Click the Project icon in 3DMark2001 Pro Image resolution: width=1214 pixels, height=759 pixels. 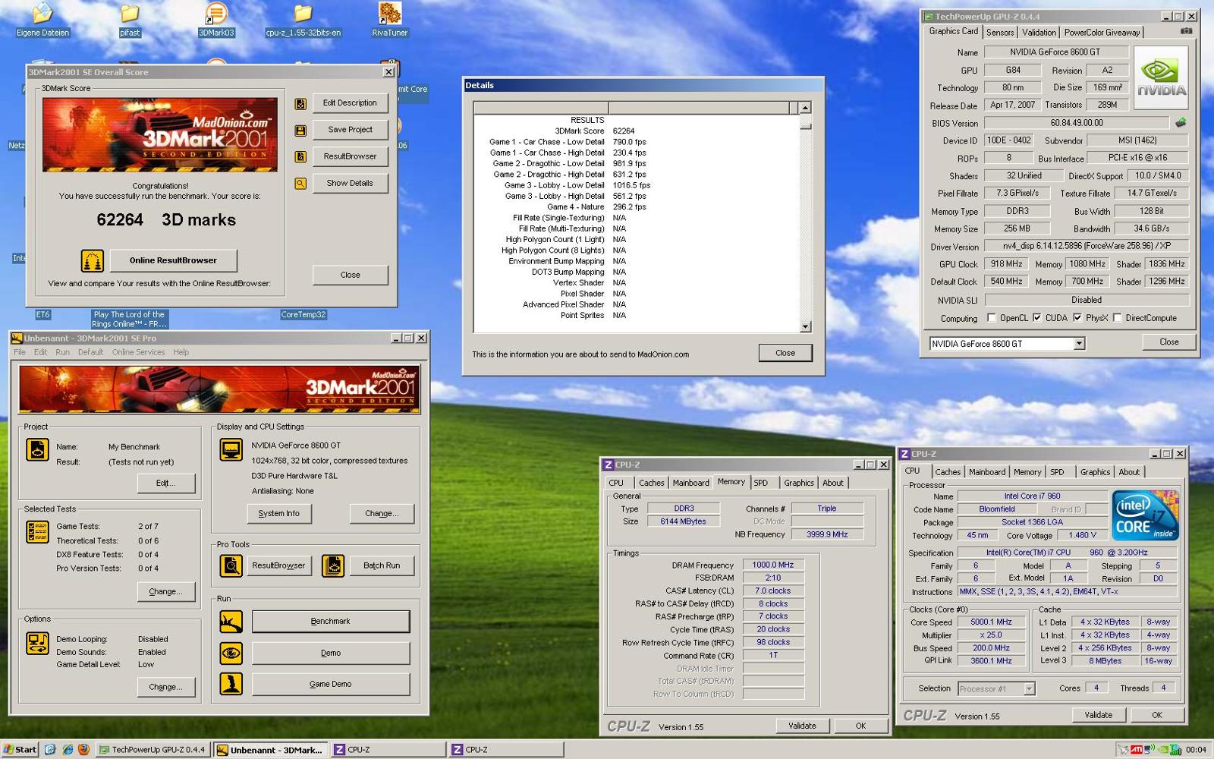point(37,449)
